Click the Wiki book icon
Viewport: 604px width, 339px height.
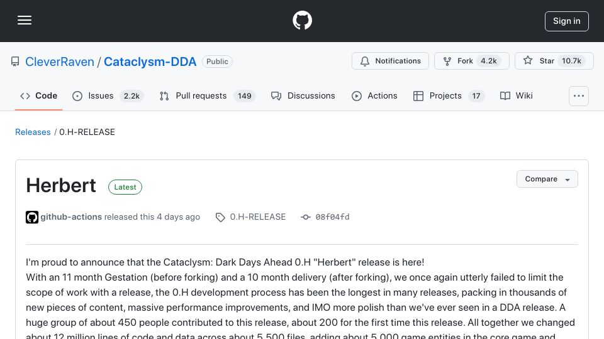point(505,96)
